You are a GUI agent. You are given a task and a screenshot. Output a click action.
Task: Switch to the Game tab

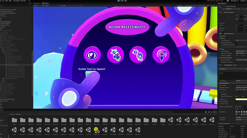point(45,3)
